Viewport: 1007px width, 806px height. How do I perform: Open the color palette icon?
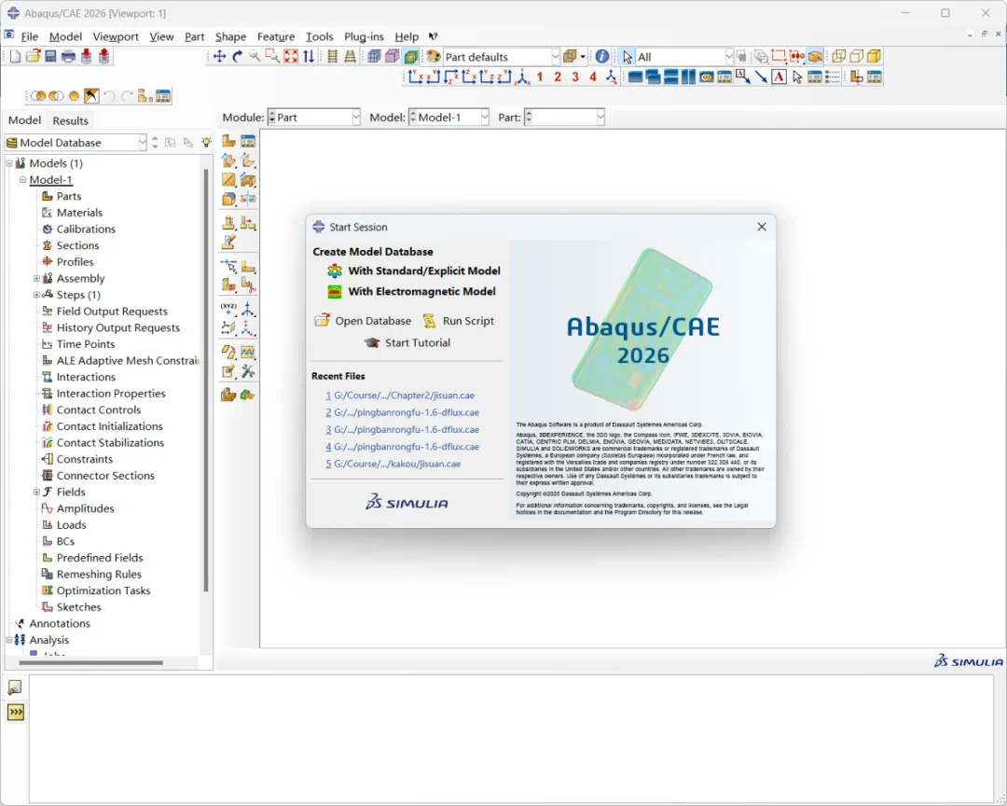click(x=434, y=57)
